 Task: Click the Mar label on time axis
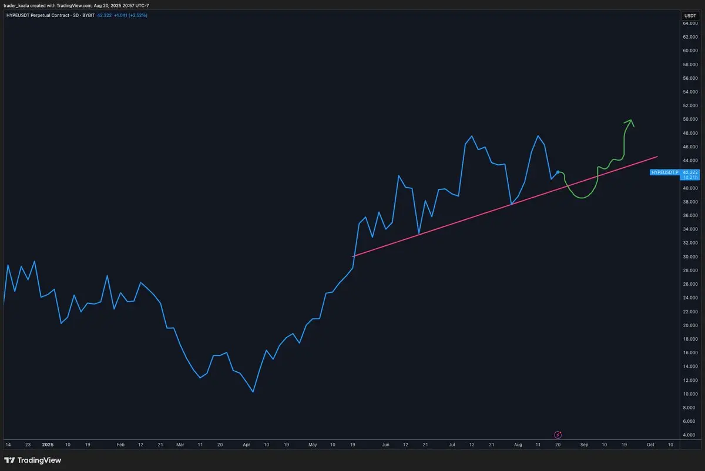(180, 445)
